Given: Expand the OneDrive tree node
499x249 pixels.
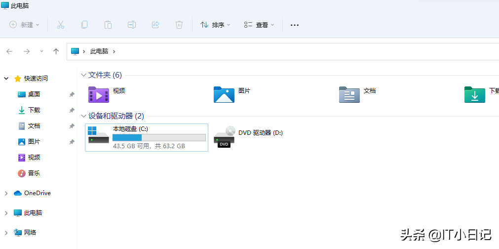Looking at the screenshot, I should click(6, 193).
